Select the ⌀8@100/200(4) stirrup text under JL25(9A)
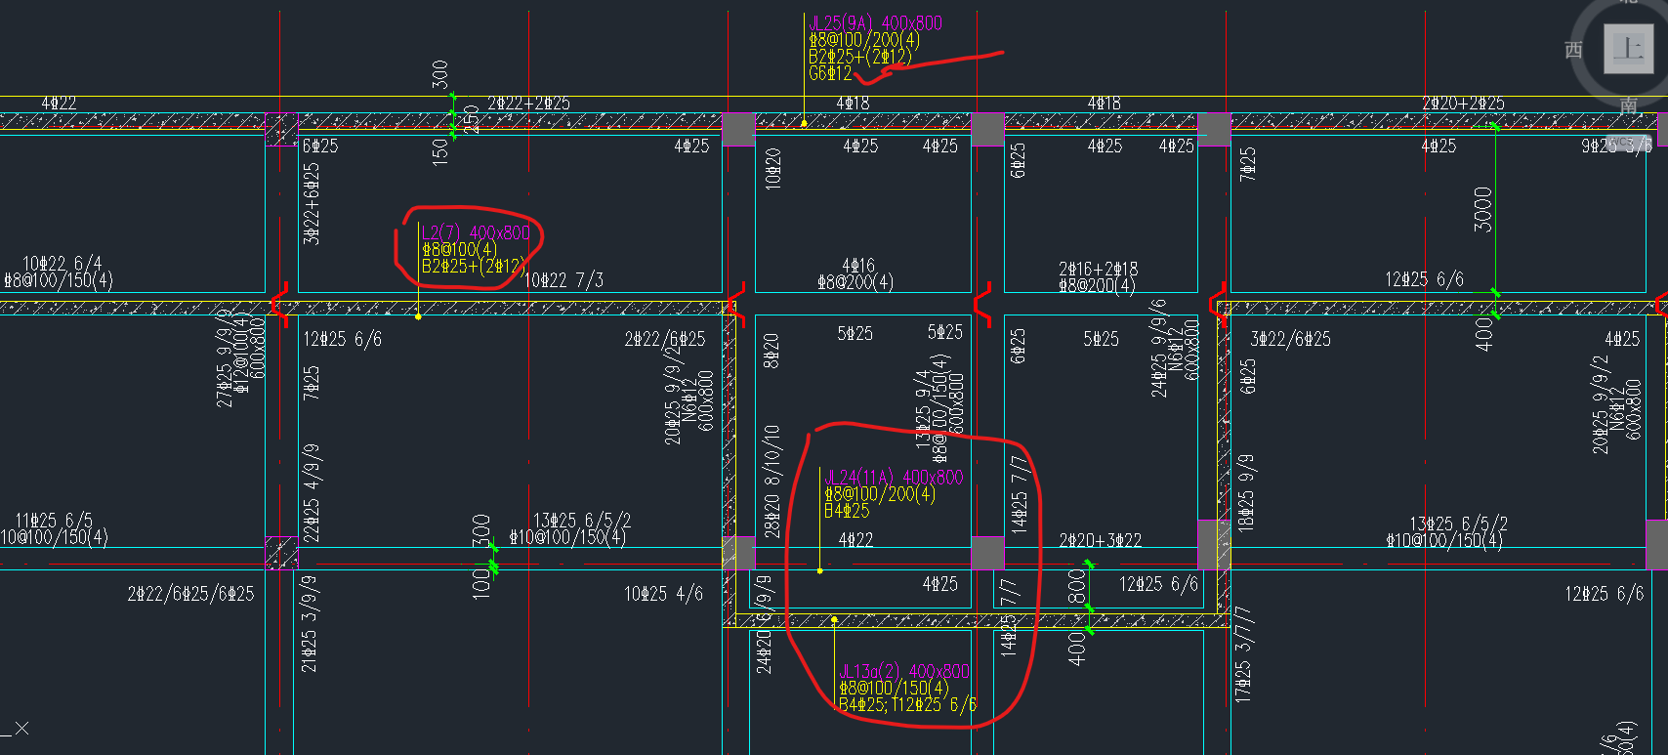Viewport: 1668px width, 755px height. coord(864,40)
